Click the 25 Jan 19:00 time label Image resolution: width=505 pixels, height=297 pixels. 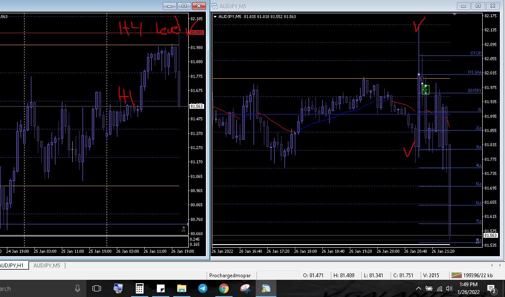100,251
